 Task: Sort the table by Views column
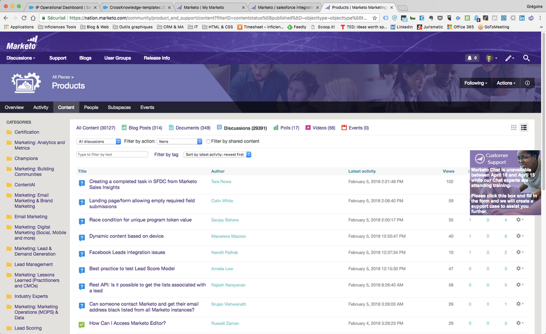pyautogui.click(x=449, y=171)
